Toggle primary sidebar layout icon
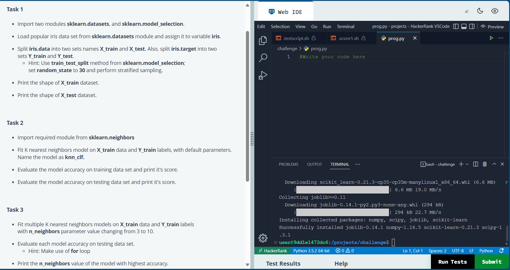This screenshot has height=270, width=510. (456, 26)
